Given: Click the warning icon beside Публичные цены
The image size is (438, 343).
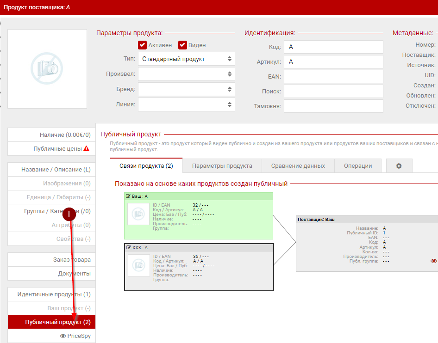Looking at the screenshot, I should (86, 149).
